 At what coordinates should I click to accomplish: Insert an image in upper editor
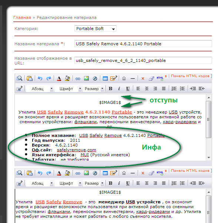coord(86,78)
